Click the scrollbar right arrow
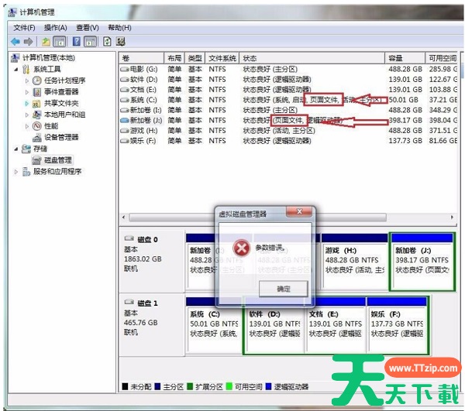 point(452,217)
